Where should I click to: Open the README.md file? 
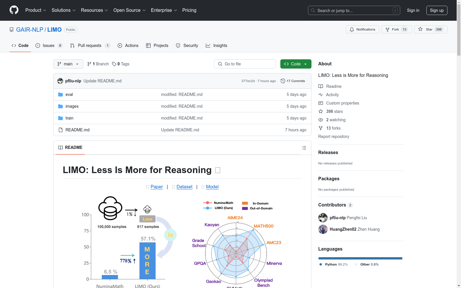[78, 130]
